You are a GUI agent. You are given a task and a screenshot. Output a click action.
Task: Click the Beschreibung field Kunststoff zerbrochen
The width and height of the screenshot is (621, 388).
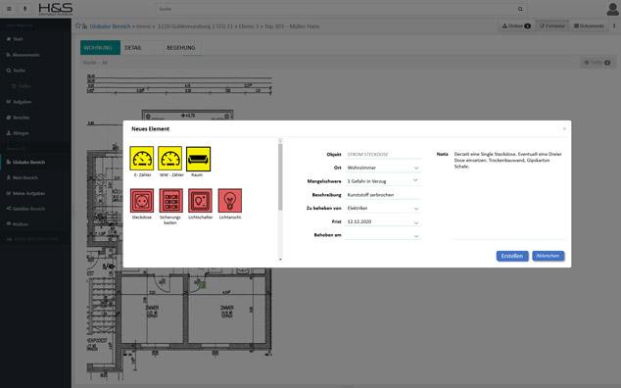coord(383,195)
